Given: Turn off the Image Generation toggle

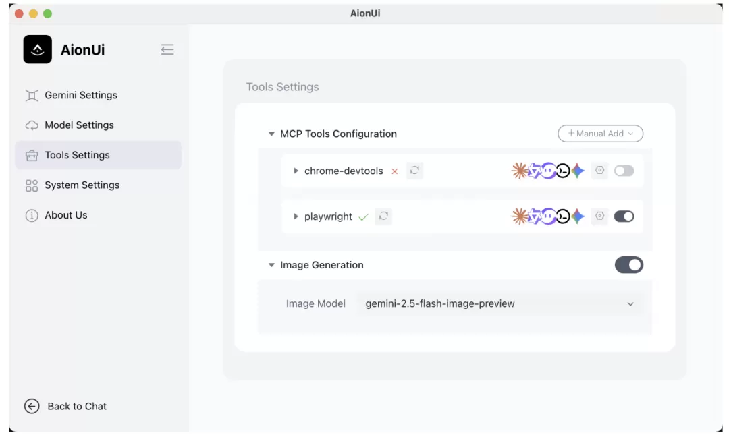Looking at the screenshot, I should tap(628, 265).
